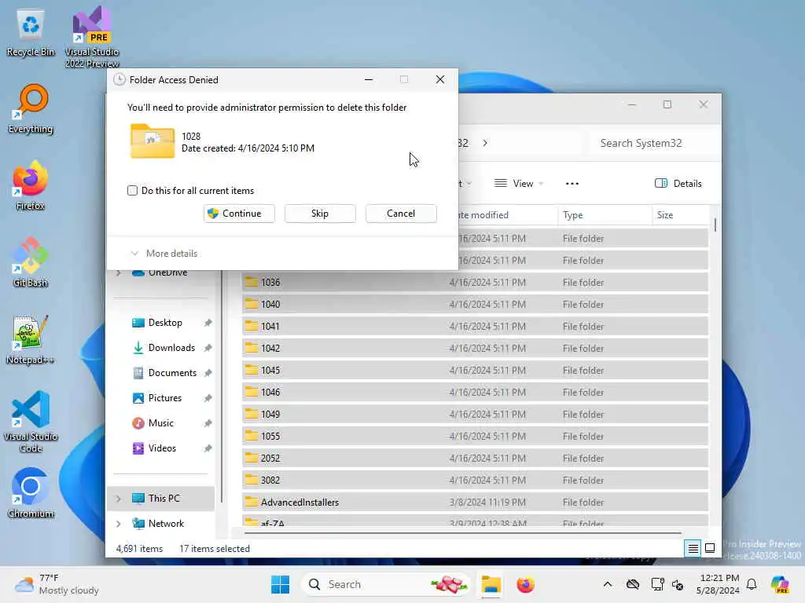This screenshot has width=805, height=603.
Task: Select the AdvancedInstallers folder row
Action: pos(475,502)
